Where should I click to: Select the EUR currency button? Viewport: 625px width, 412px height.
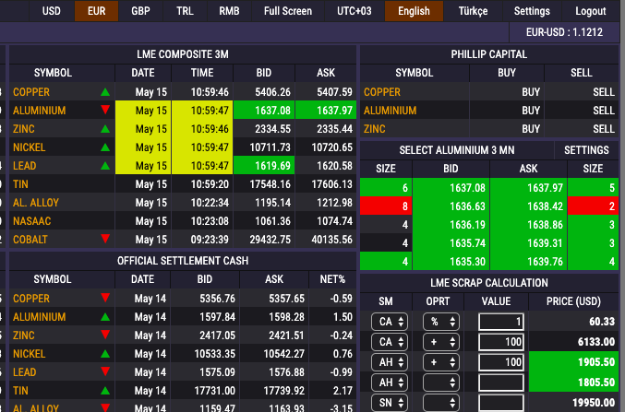tap(96, 11)
